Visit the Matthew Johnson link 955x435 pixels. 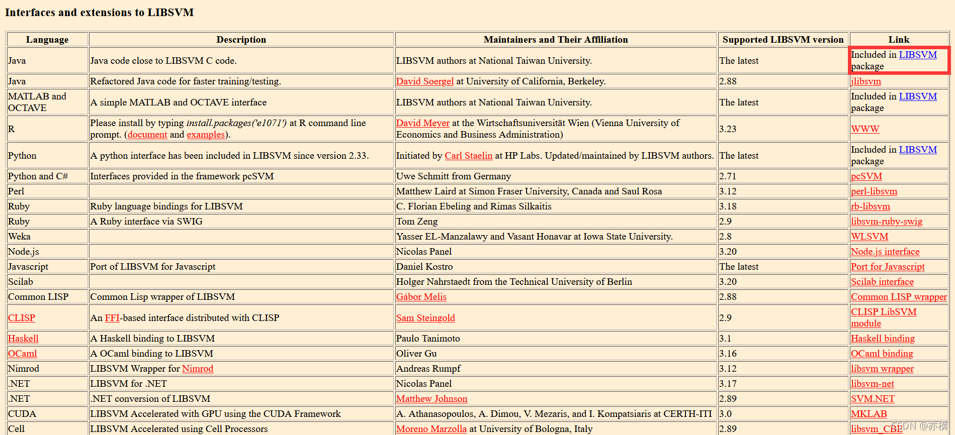[431, 399]
